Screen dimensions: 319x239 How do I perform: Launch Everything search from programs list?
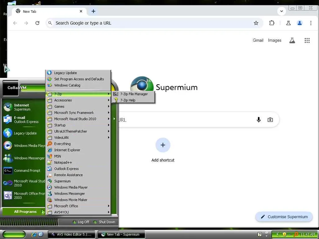point(78,144)
